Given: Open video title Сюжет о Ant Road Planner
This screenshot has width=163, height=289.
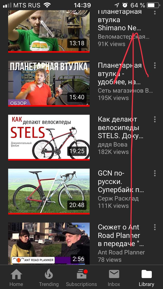Looking at the screenshot, I should (x=121, y=235).
